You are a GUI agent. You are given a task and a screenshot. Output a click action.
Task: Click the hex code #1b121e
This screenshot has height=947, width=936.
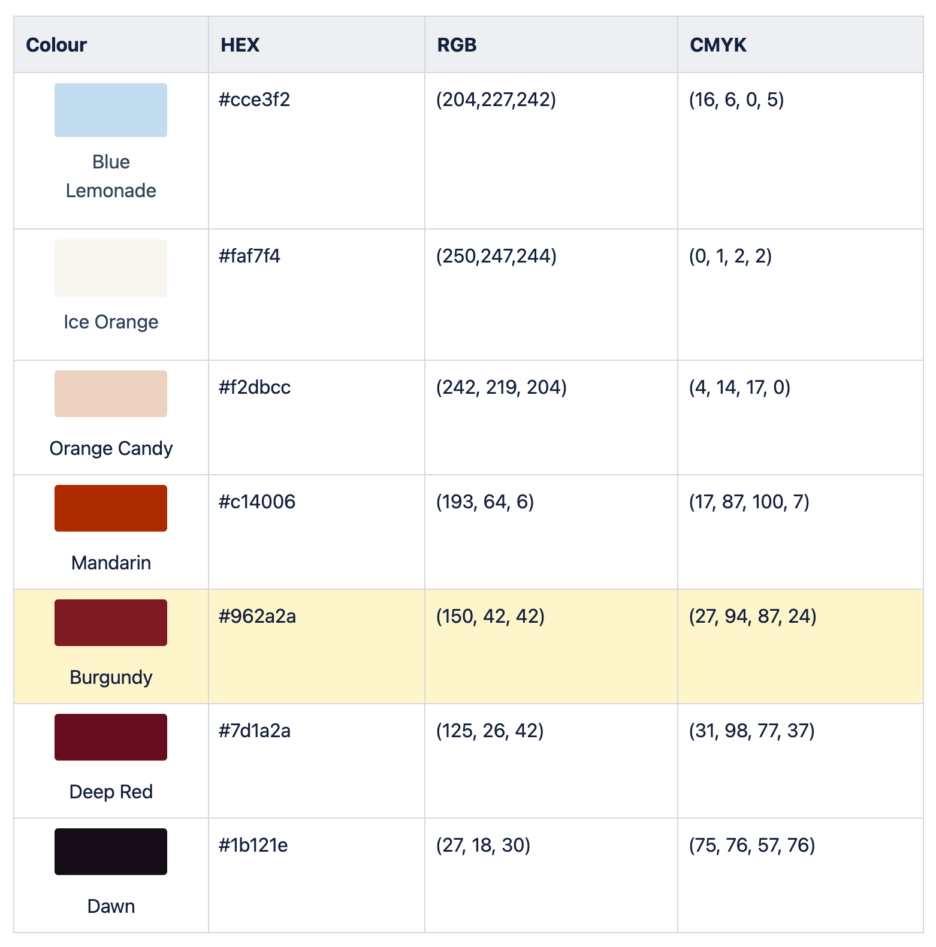click(253, 845)
